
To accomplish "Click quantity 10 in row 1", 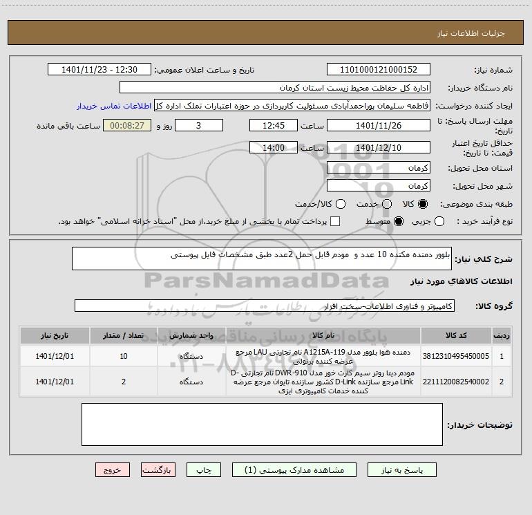I will pyautogui.click(x=124, y=356).
